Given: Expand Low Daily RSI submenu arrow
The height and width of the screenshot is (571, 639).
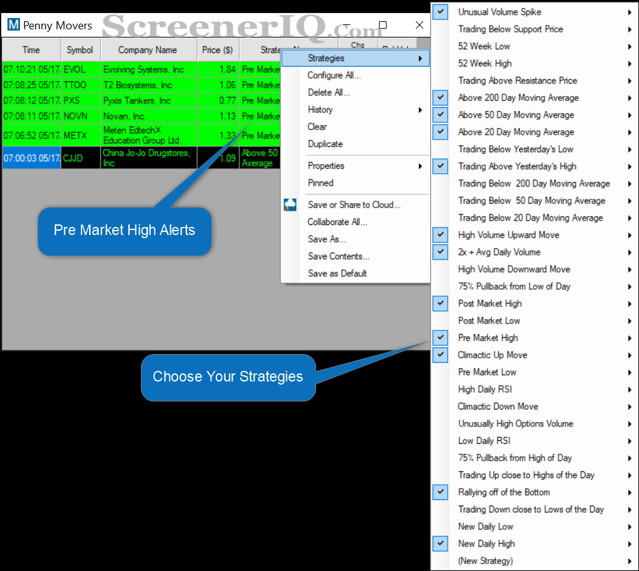Looking at the screenshot, I should (630, 441).
